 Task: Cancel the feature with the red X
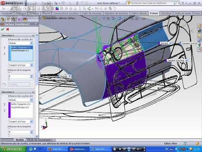pos(8,29)
